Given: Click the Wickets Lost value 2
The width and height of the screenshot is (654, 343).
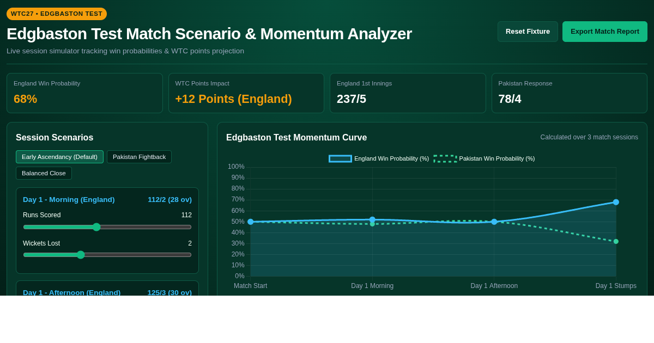Looking at the screenshot, I should pos(190,243).
